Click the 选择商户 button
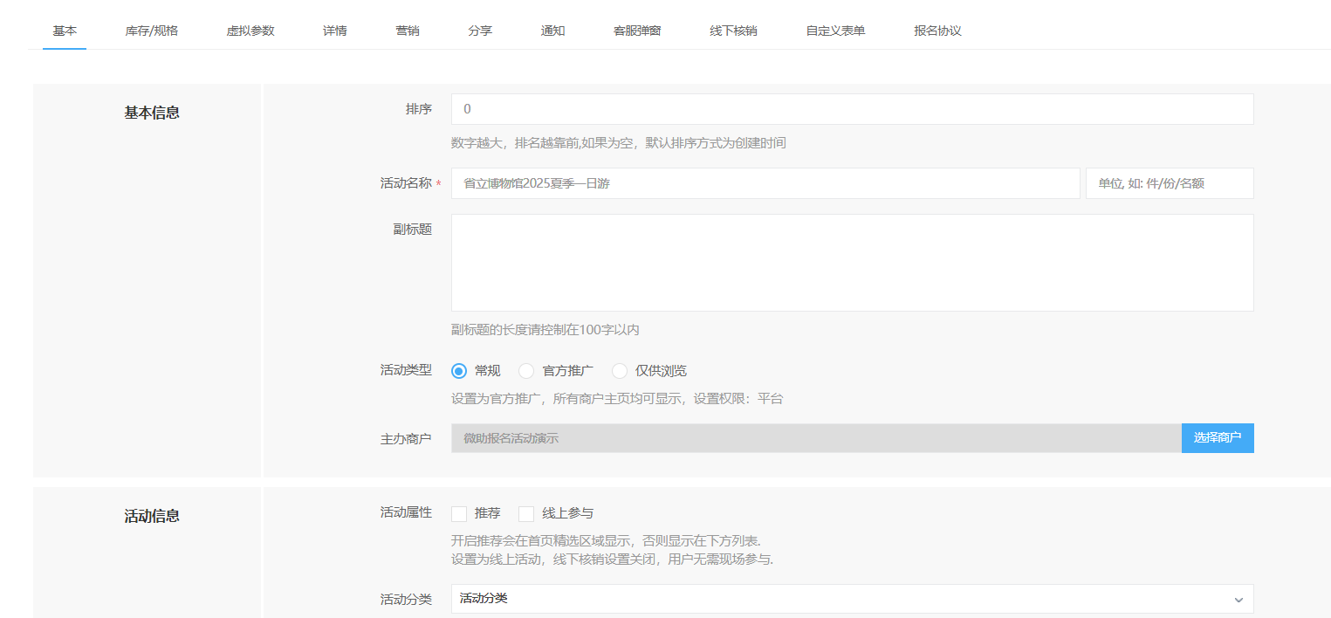 (1218, 437)
